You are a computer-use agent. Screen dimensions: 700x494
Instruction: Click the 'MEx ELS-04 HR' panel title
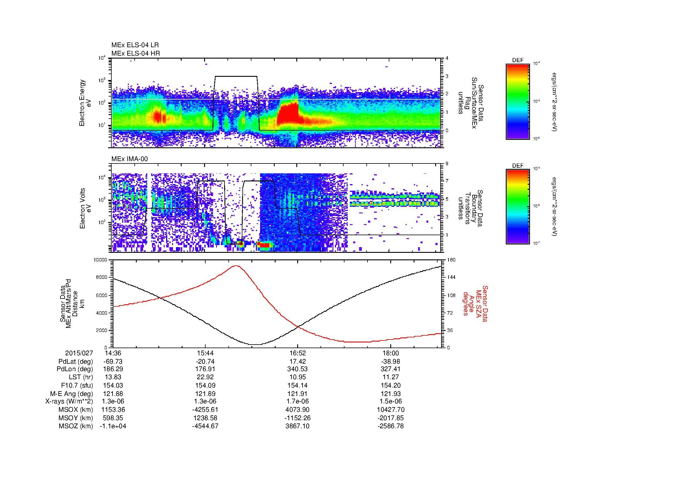136,53
